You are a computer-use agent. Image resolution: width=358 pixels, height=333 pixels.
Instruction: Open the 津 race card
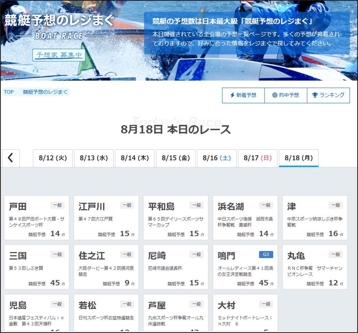(x=315, y=218)
